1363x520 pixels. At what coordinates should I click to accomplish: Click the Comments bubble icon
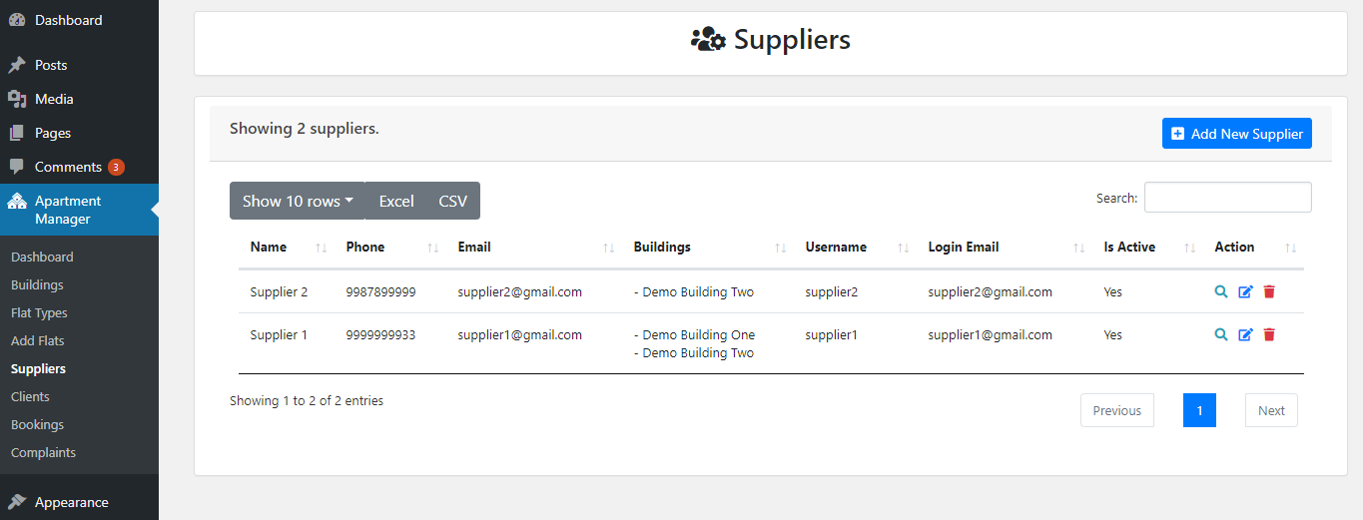tap(17, 167)
